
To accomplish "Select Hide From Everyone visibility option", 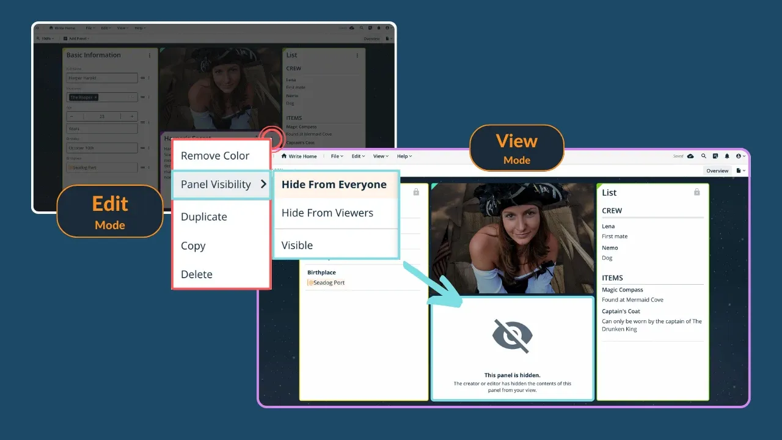I will click(334, 185).
